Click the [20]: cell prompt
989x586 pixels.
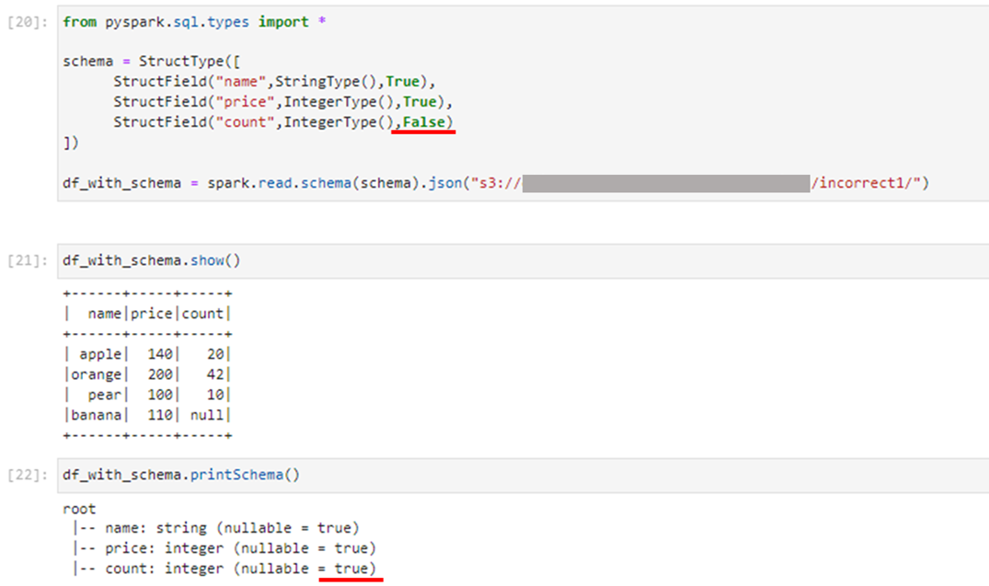pyautogui.click(x=27, y=22)
